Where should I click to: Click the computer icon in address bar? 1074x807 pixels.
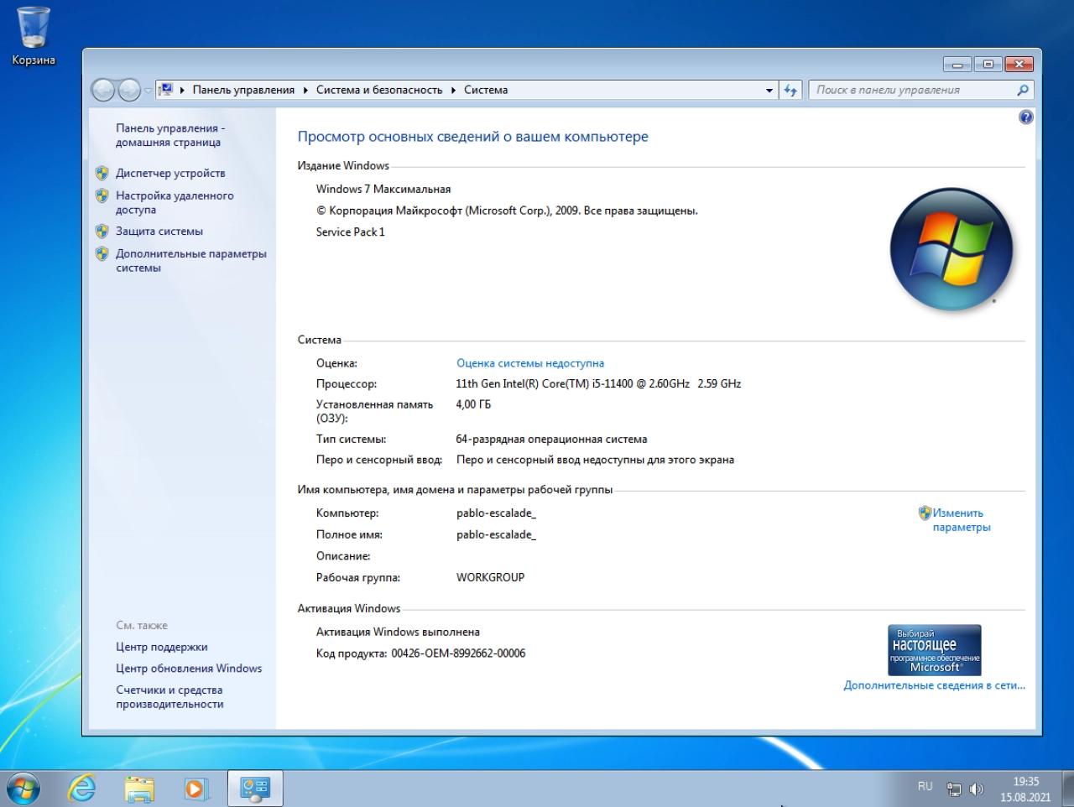(166, 90)
